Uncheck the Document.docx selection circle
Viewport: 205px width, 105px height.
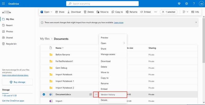44,95
